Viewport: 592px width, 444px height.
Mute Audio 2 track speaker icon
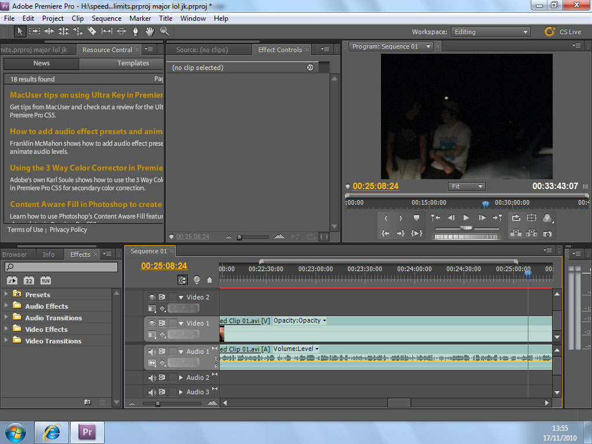[x=152, y=378]
